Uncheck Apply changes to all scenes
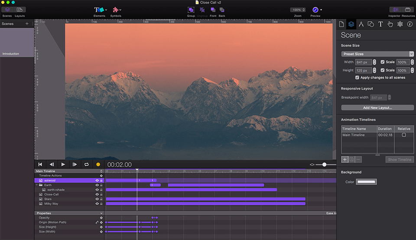The image size is (416, 240). [x=357, y=78]
